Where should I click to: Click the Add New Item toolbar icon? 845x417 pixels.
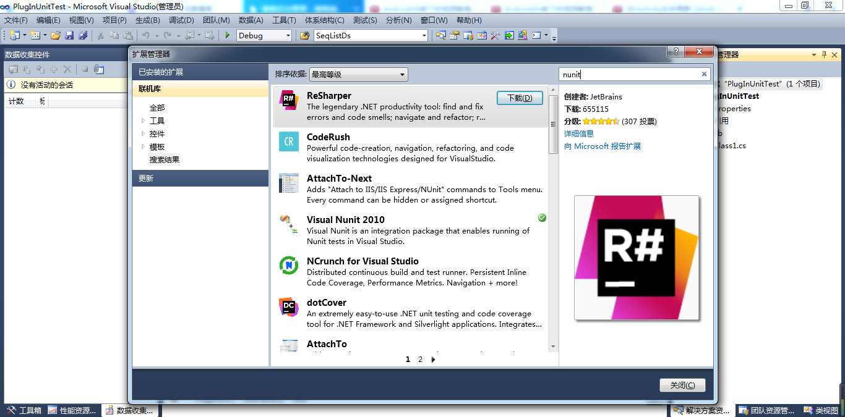coord(35,35)
